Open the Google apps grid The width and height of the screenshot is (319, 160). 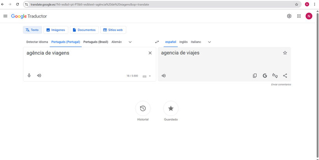[299, 16]
